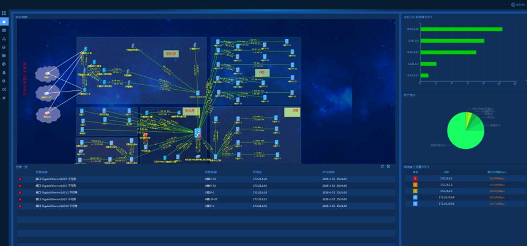Click the 老机房 room label

190,111
